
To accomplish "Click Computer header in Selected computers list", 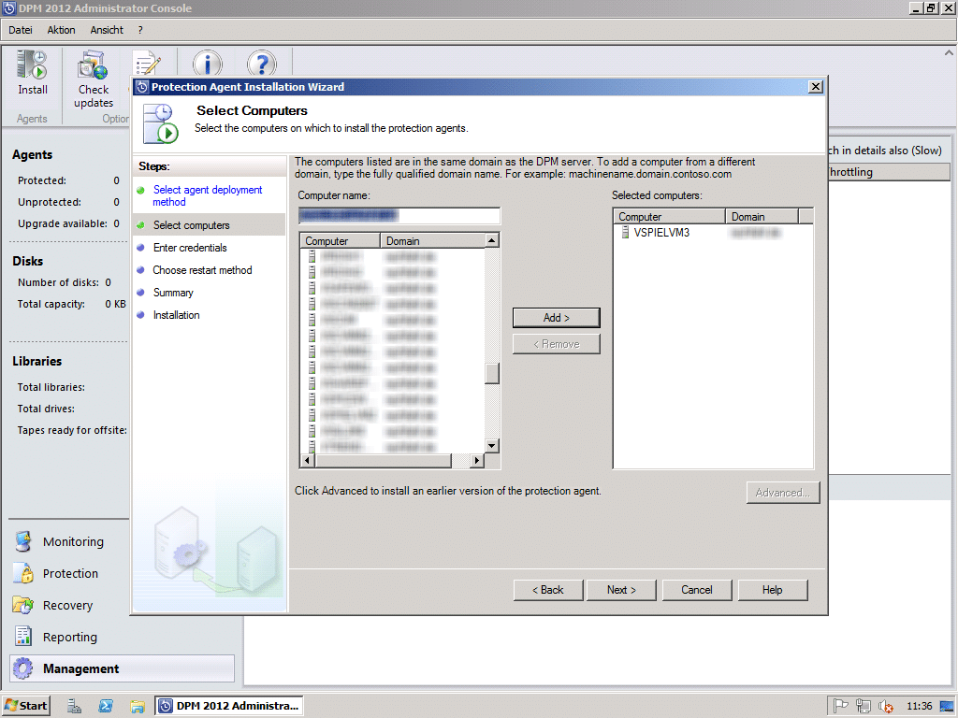I will (669, 216).
